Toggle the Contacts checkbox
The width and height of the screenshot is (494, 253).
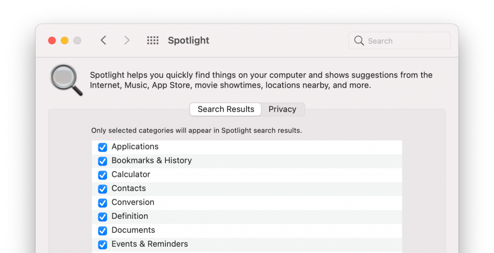click(x=102, y=189)
